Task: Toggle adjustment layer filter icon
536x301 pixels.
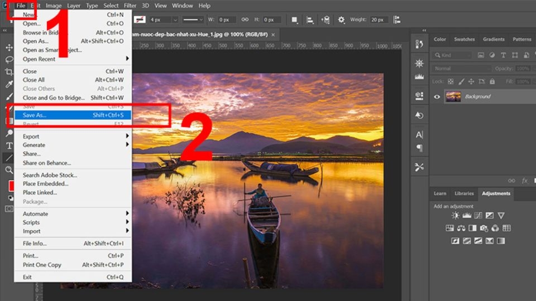Action: [492, 55]
